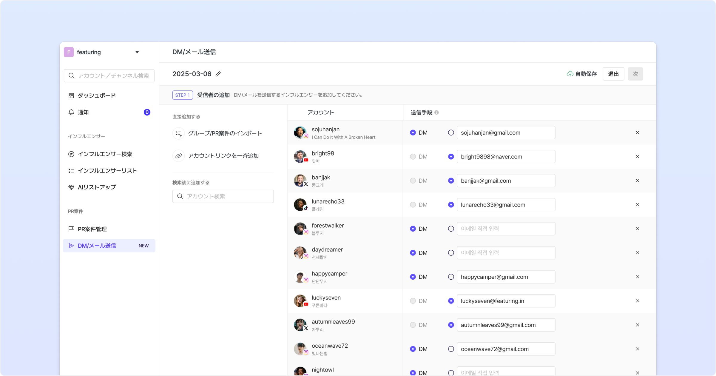Click the 次 button
716x376 pixels.
635,74
